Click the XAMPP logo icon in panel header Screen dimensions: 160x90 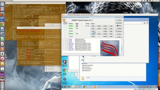(64, 20)
